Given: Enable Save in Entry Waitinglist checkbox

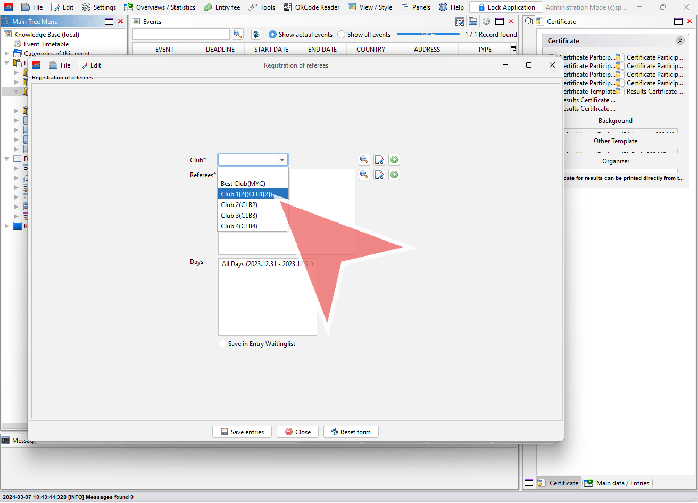Looking at the screenshot, I should (x=222, y=344).
